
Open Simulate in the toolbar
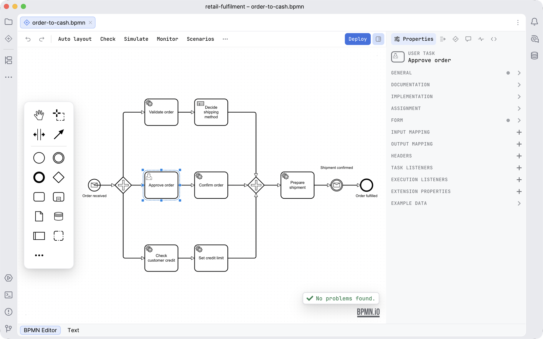point(136,39)
